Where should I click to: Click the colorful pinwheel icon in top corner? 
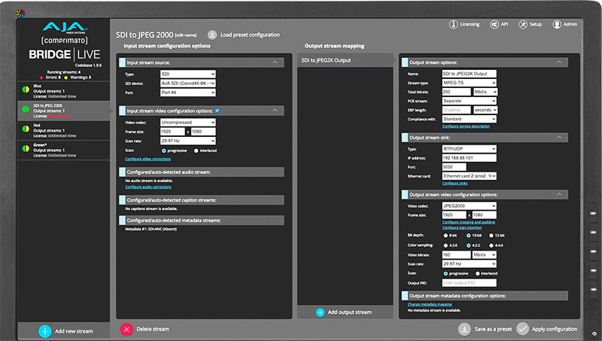coord(20,13)
